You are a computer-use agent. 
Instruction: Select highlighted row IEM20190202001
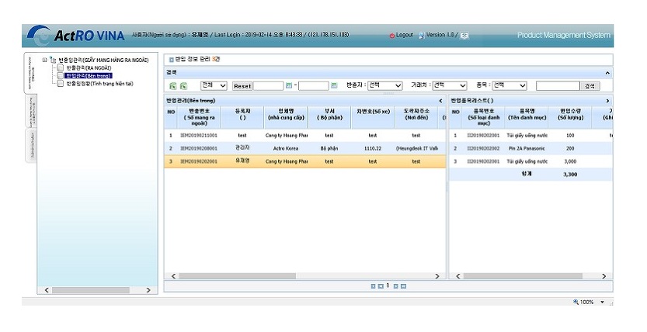305,161
